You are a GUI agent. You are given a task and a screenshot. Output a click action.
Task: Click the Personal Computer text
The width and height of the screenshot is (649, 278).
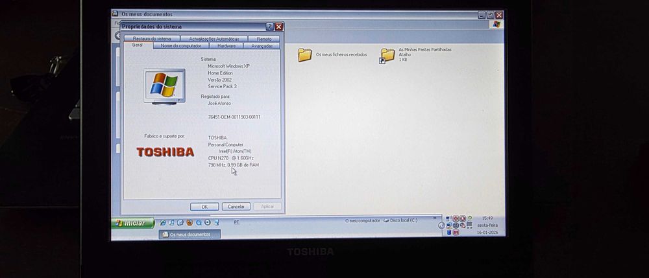[x=226, y=145]
